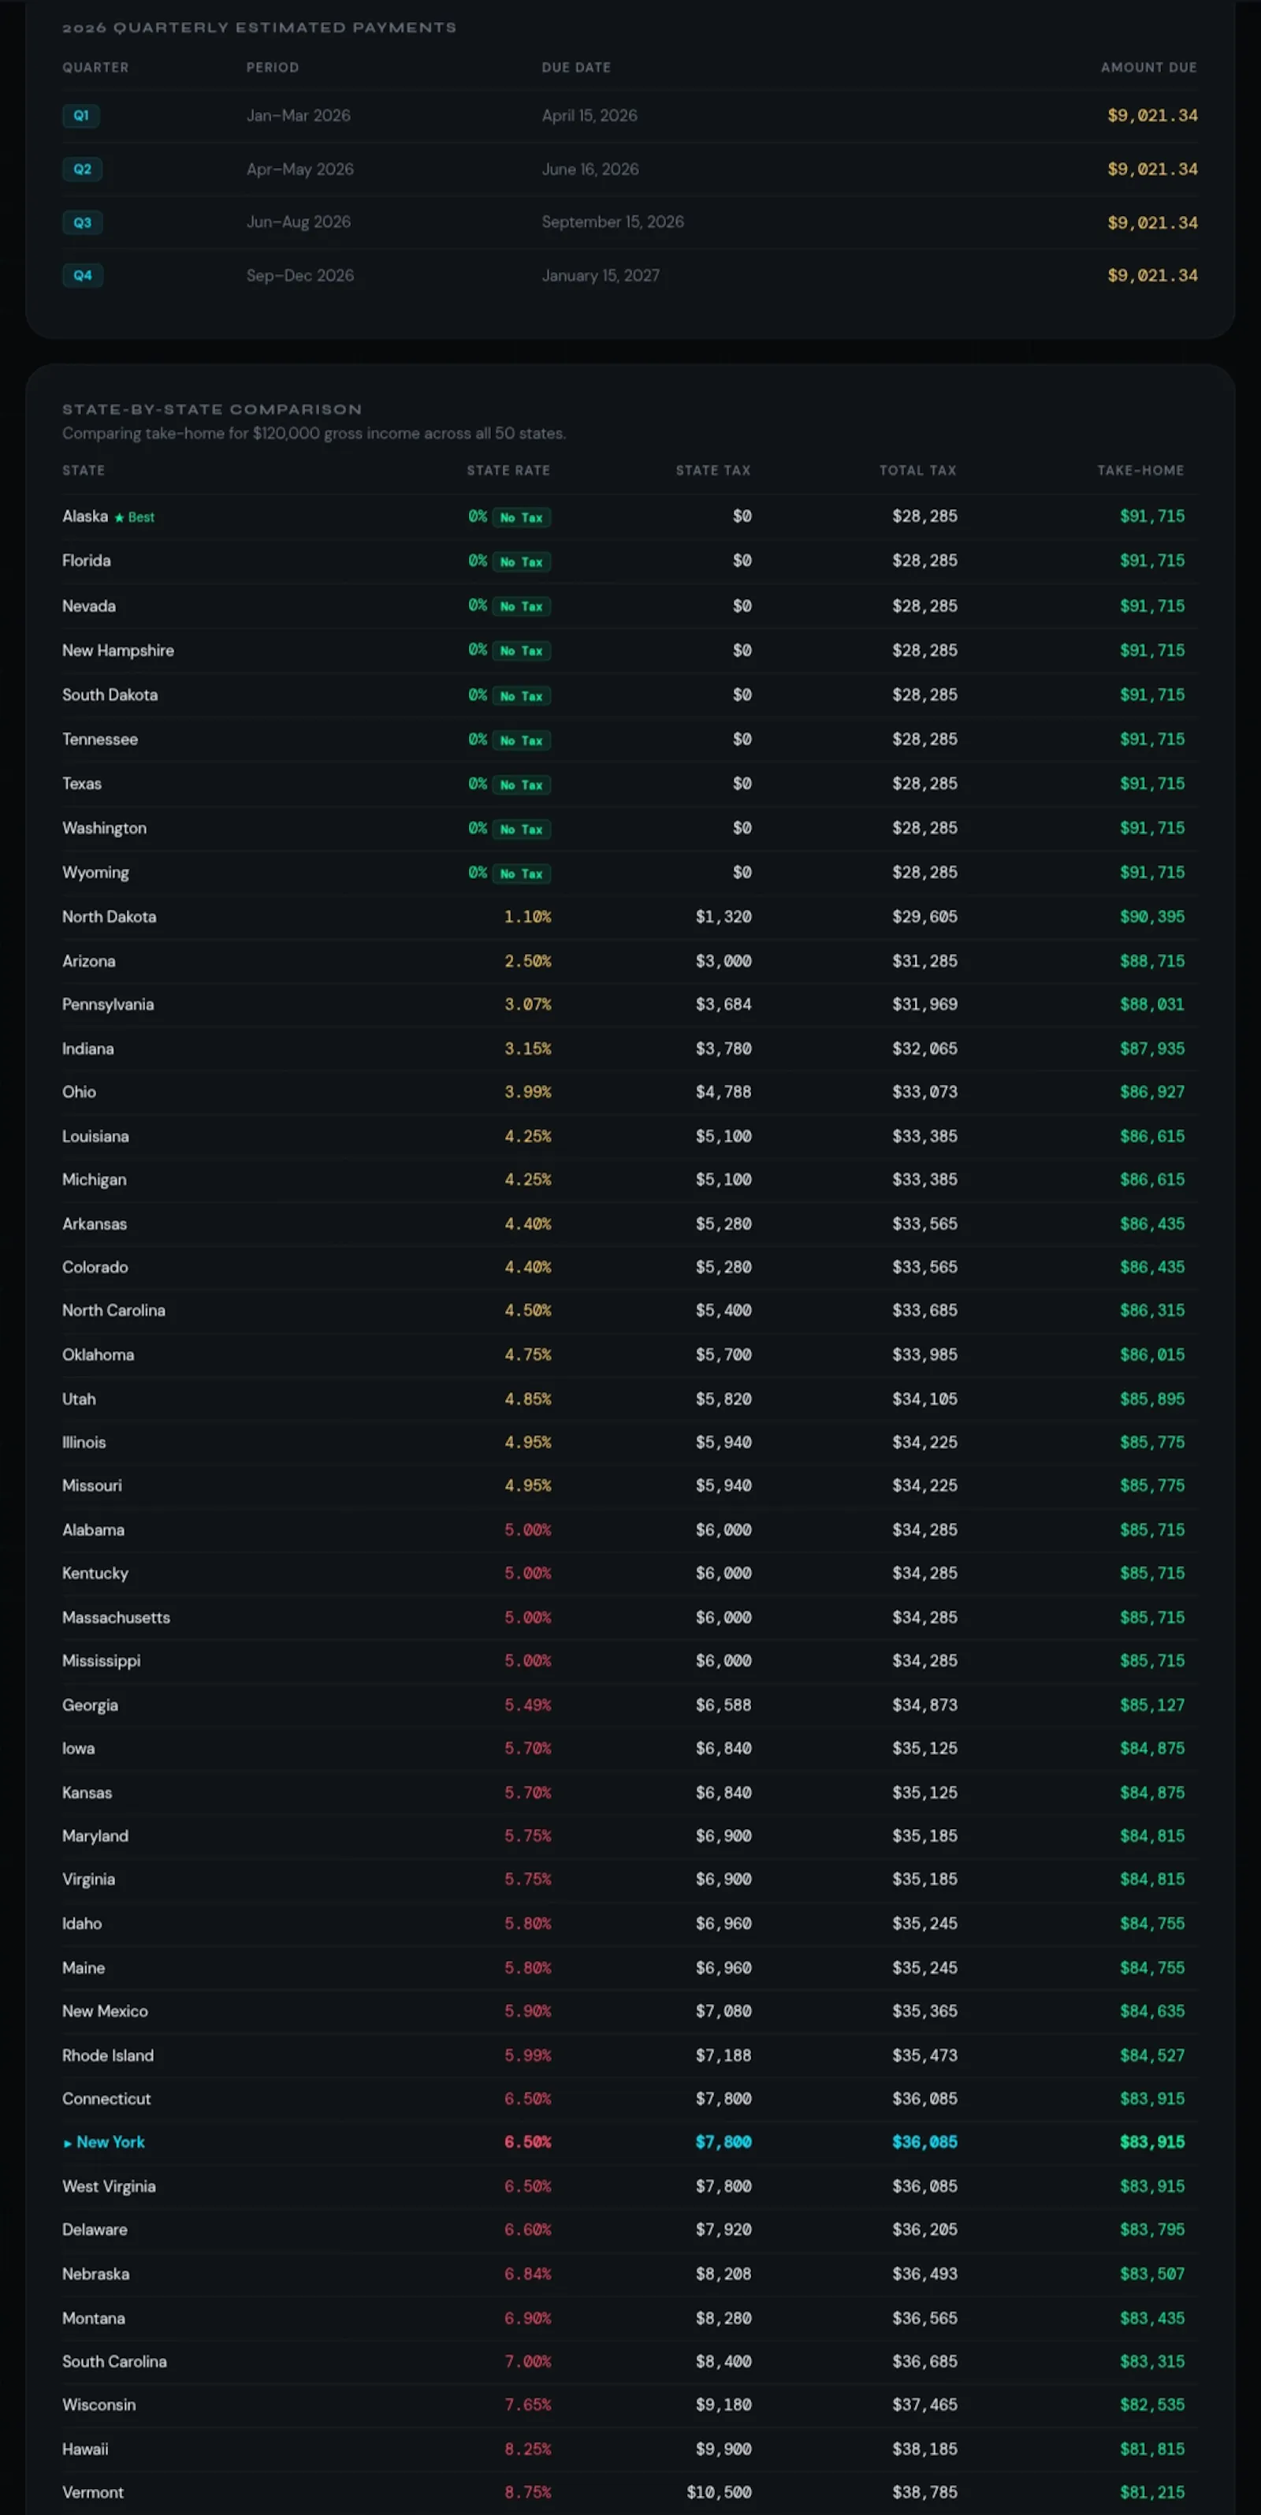Click Vermont's $10,500 state tax
This screenshot has width=1261, height=2515.
pyautogui.click(x=720, y=2493)
